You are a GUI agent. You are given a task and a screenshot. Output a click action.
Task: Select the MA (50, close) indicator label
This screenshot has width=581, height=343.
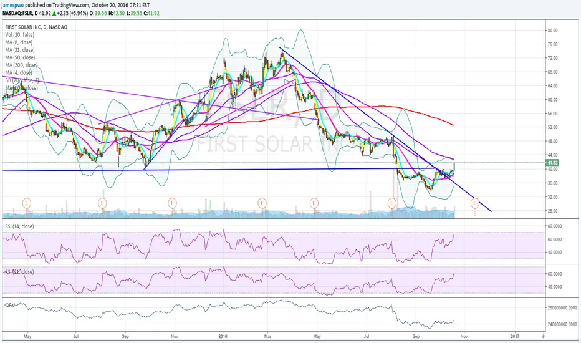(x=20, y=57)
